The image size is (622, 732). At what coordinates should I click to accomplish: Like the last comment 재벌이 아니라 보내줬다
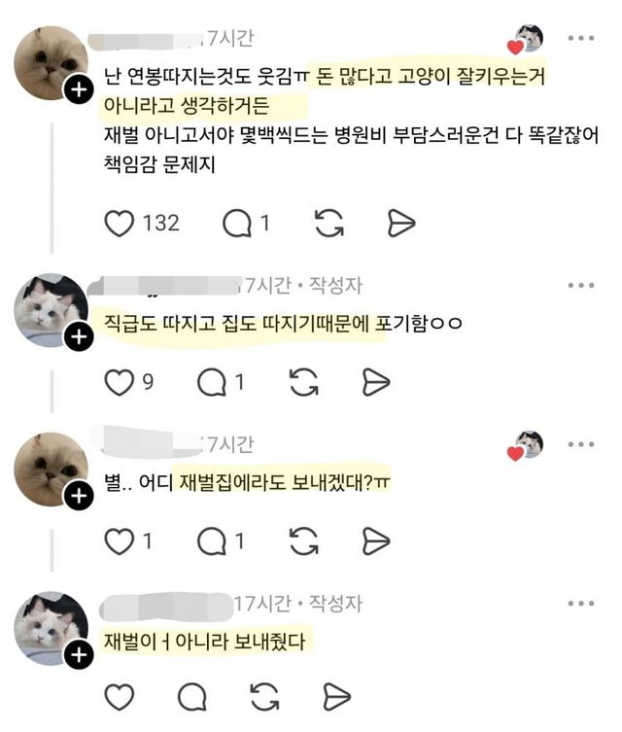click(119, 697)
